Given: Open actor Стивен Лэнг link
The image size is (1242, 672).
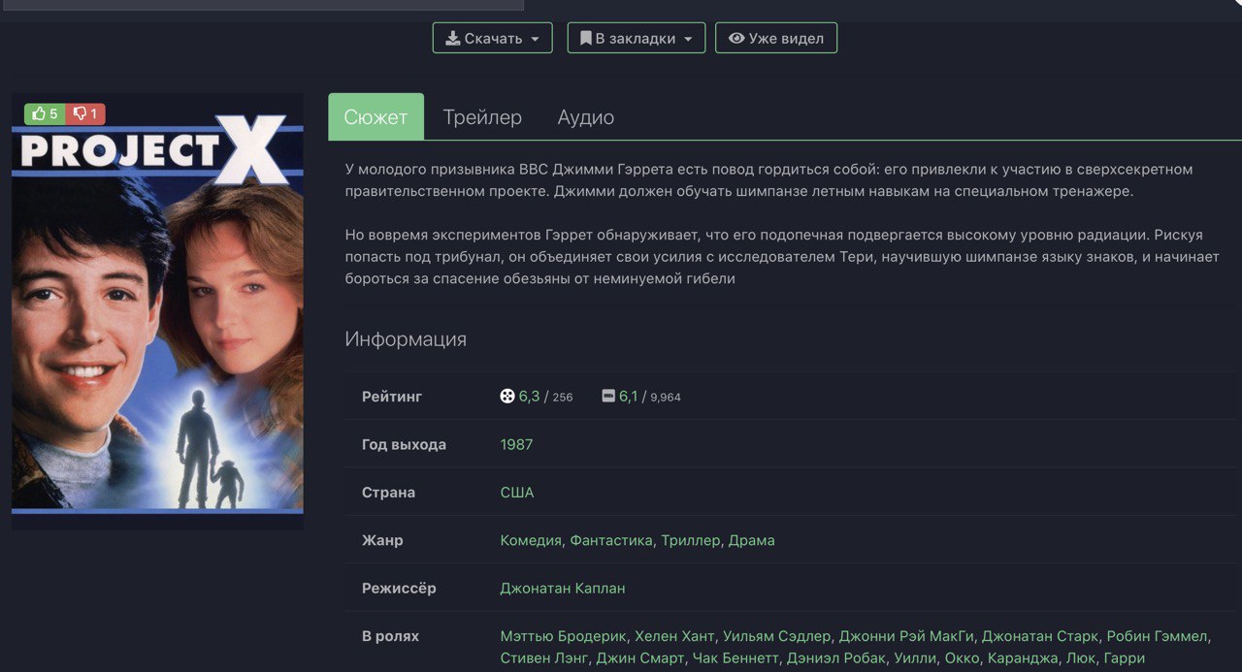Looking at the screenshot, I should [x=543, y=658].
